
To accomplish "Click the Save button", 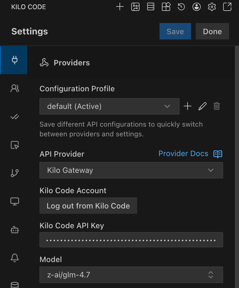I will click(x=175, y=31).
